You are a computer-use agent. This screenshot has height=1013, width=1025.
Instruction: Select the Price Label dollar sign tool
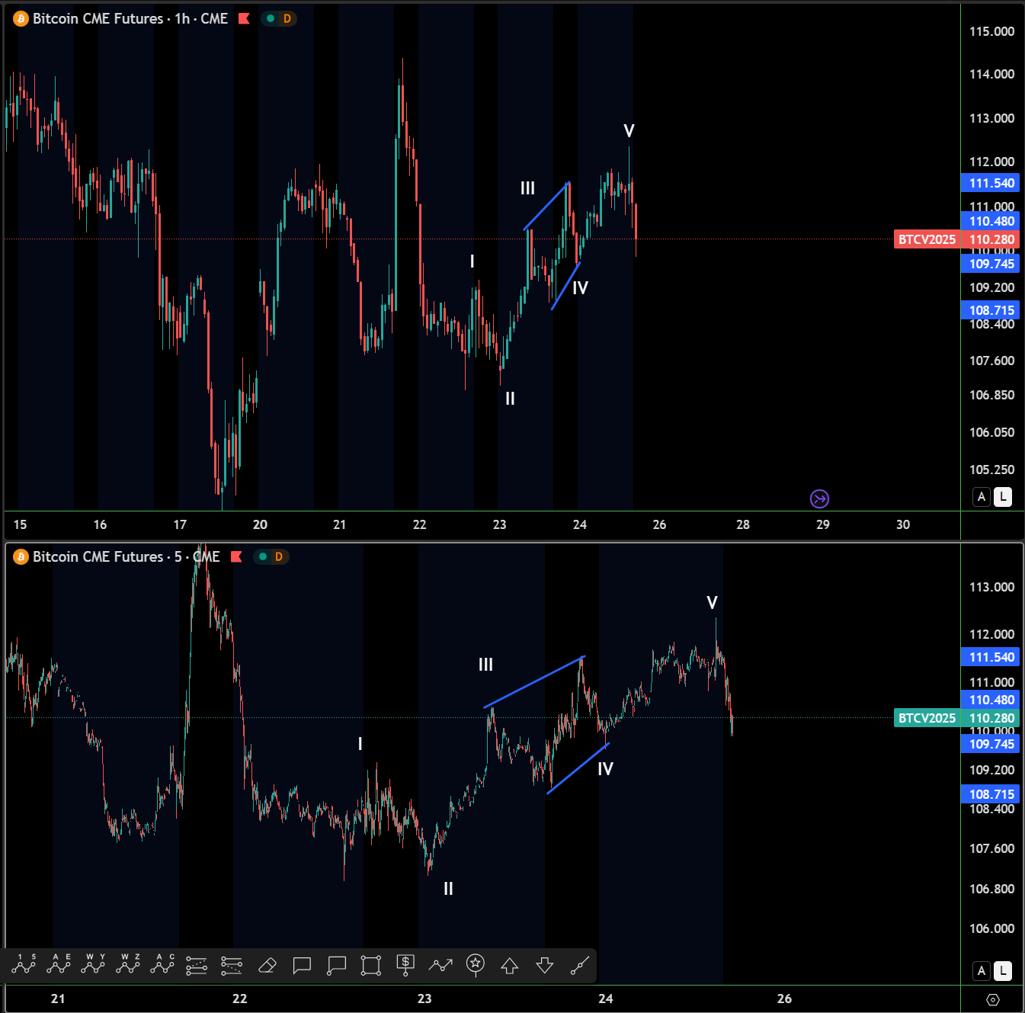point(405,965)
